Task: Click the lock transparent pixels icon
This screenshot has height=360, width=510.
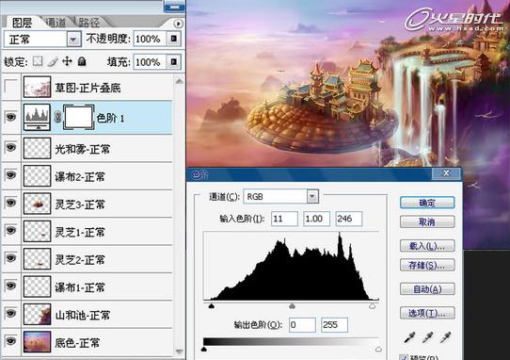Action: point(38,61)
